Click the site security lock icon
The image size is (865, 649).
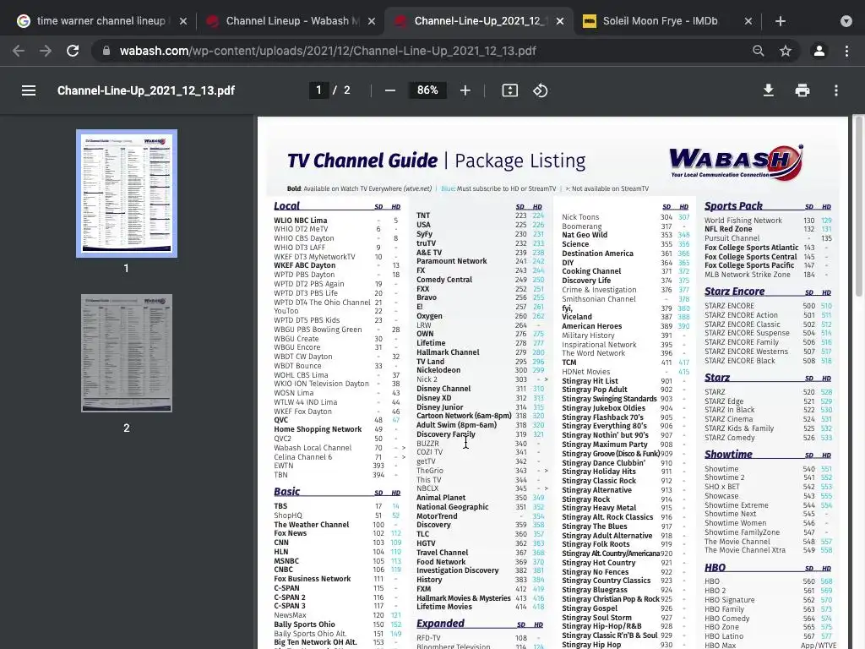pos(106,51)
